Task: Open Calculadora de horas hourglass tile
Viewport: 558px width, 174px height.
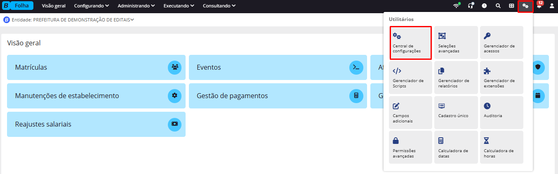Action: [x=501, y=147]
